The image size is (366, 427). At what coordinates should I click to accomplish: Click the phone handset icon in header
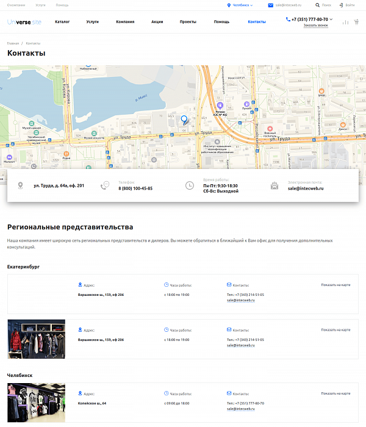(288, 19)
